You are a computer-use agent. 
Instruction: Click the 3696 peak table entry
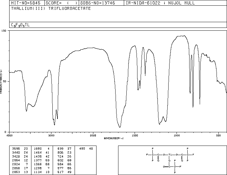16,149
